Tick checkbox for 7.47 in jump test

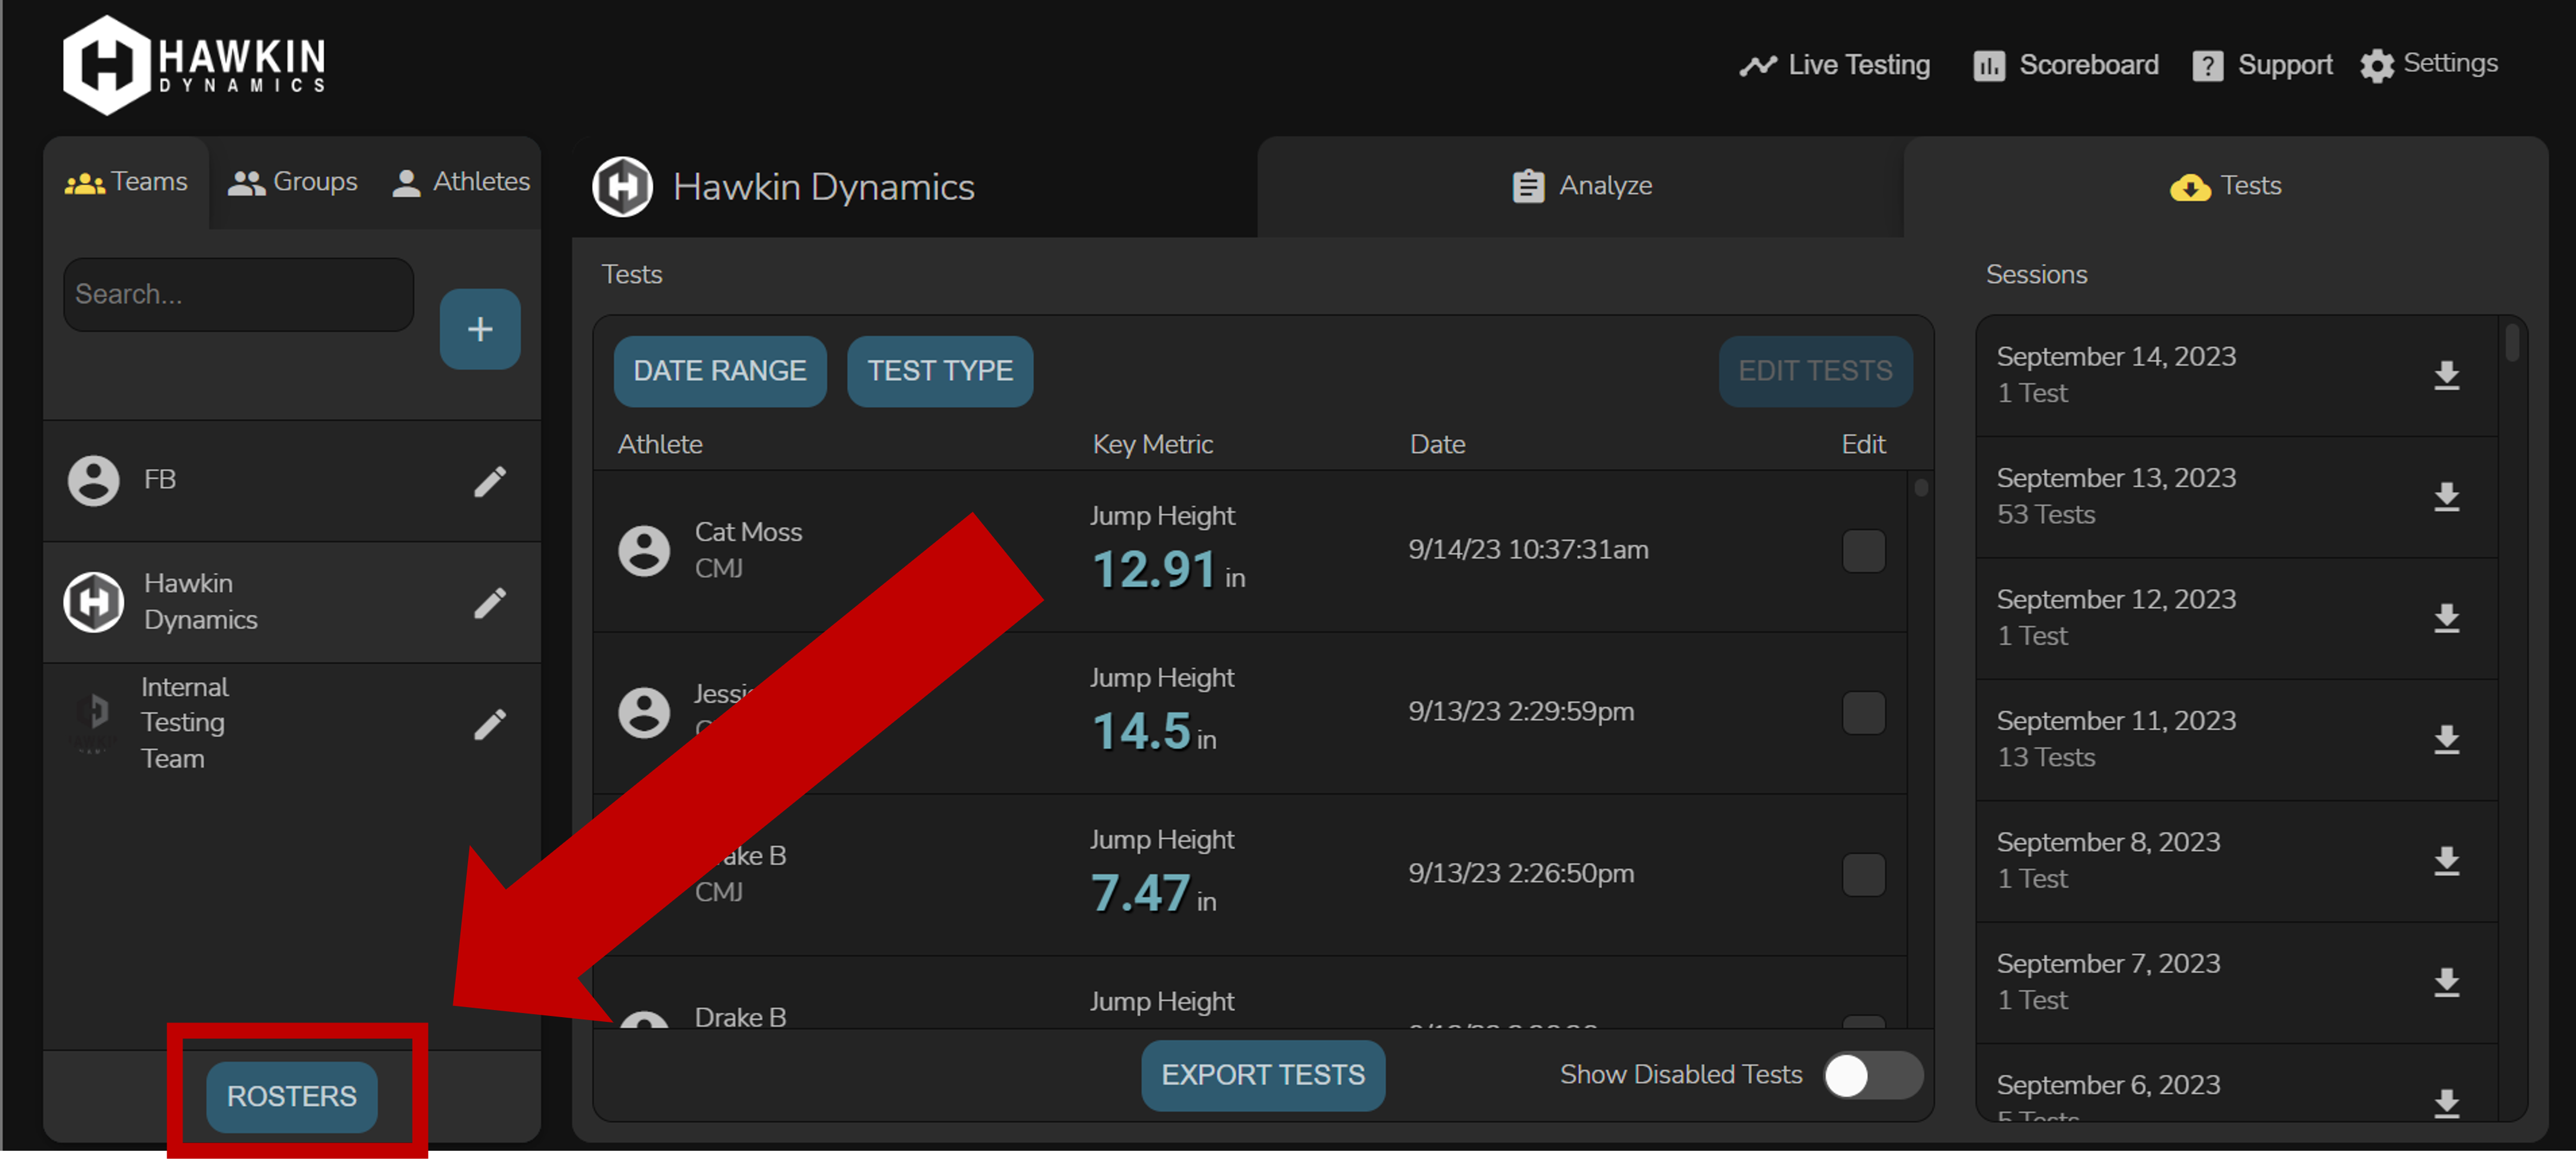pyautogui.click(x=1863, y=874)
